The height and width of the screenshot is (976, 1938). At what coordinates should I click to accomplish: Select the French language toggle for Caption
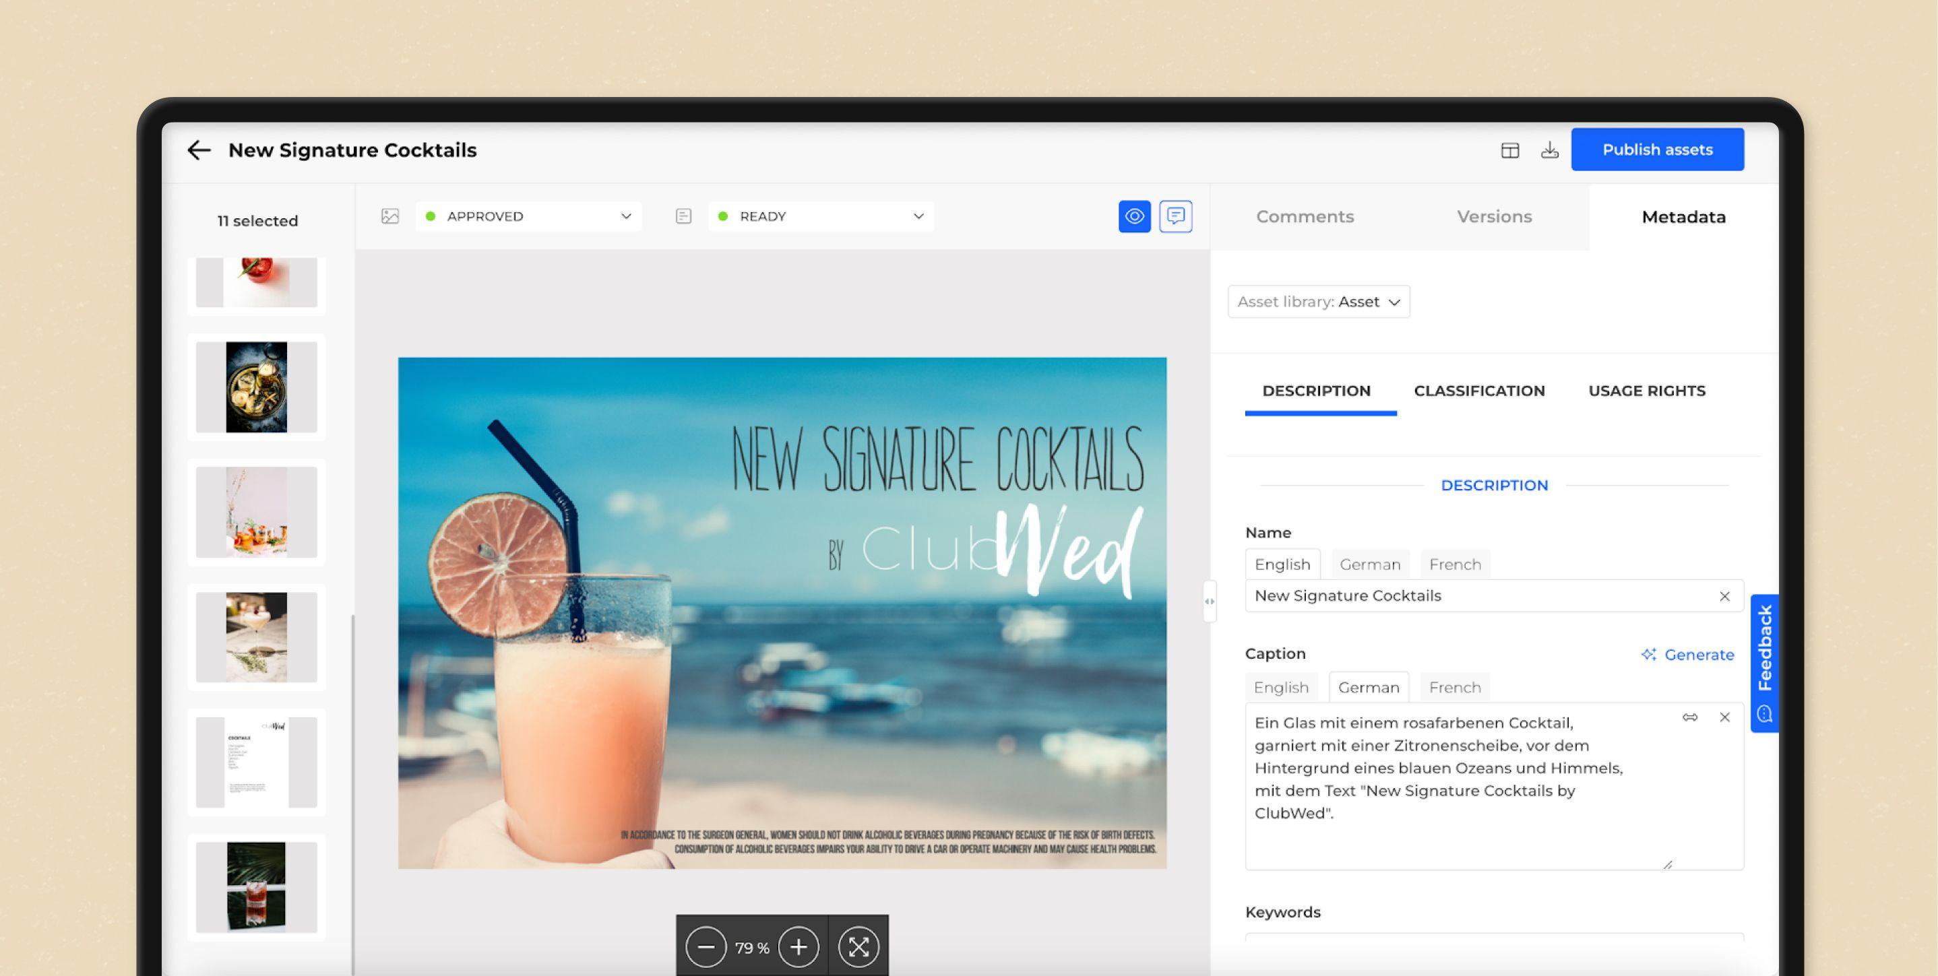coord(1453,686)
